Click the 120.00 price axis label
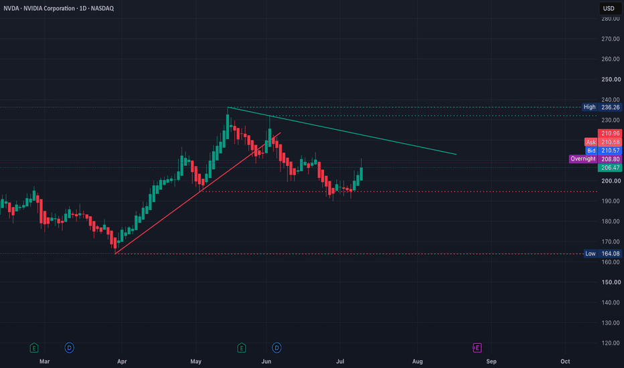This screenshot has height=368, width=624. coord(611,343)
